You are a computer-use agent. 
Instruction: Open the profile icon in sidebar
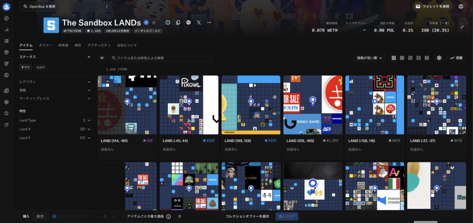click(x=6, y=75)
